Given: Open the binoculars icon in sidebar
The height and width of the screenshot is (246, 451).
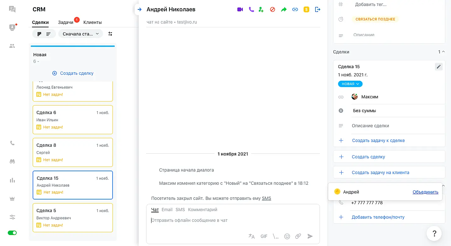Looking at the screenshot, I should [12, 161].
